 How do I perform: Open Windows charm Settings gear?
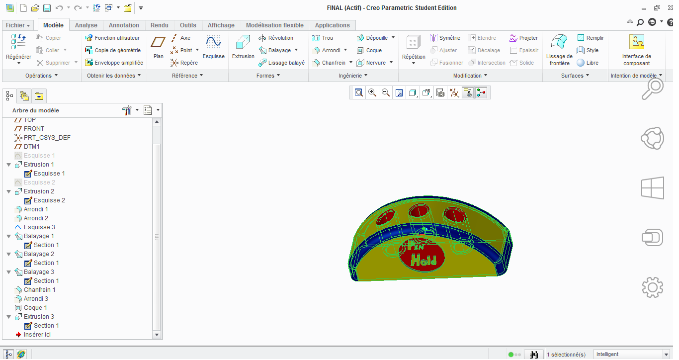653,287
